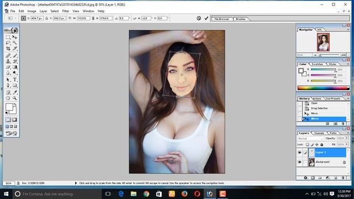Select the Crop tool
This screenshot has height=199, width=354.
[x=8, y=49]
